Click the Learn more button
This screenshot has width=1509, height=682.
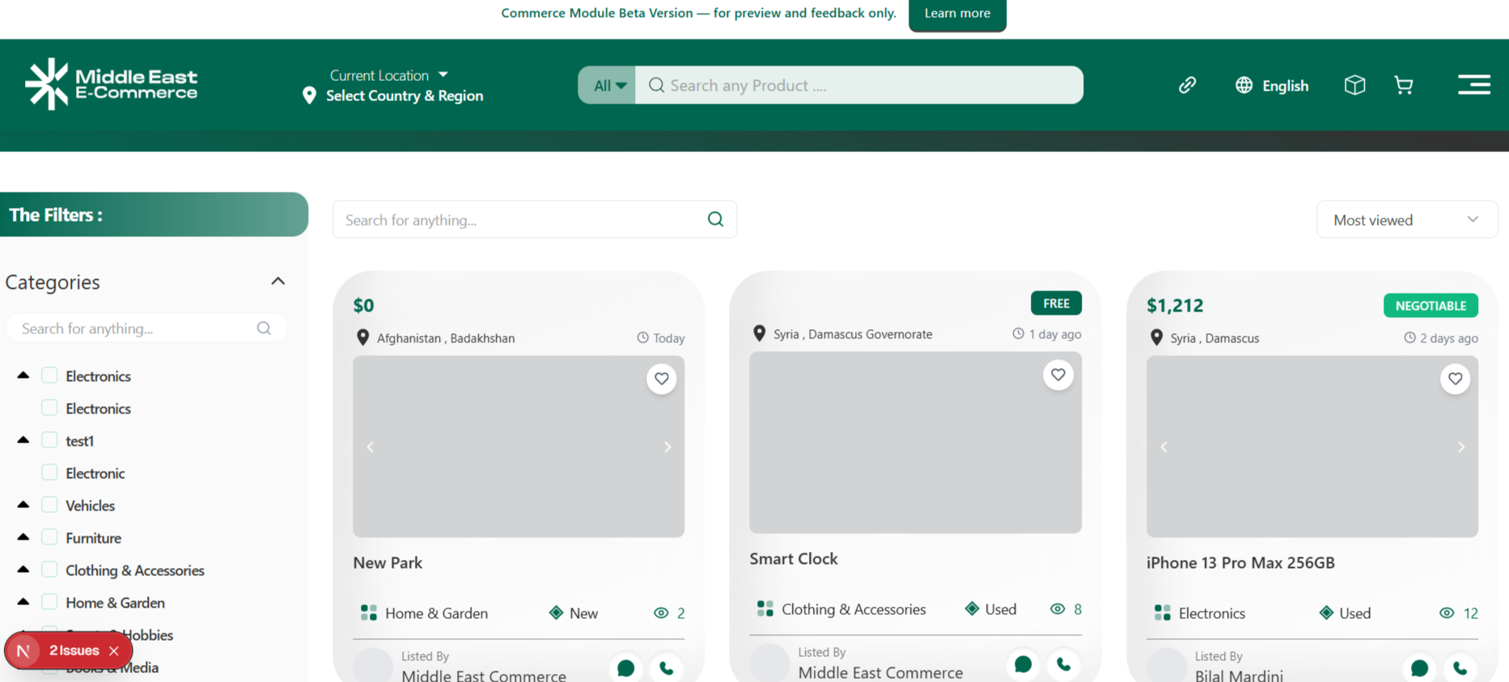956,14
